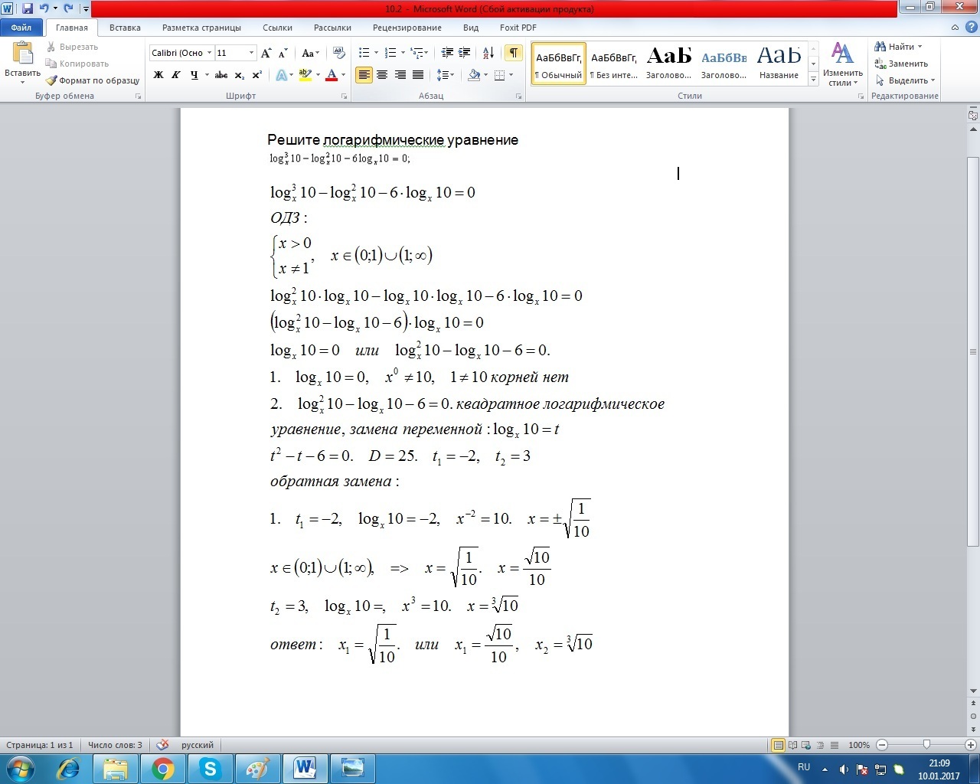Click the Заменить (Replace) button
This screenshot has height=784, width=980.
pyautogui.click(x=902, y=64)
